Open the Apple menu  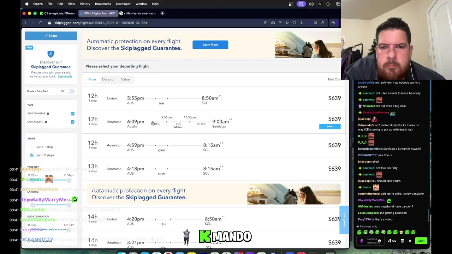[x=27, y=4]
